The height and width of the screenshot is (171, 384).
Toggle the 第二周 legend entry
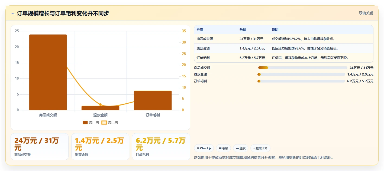point(110,122)
